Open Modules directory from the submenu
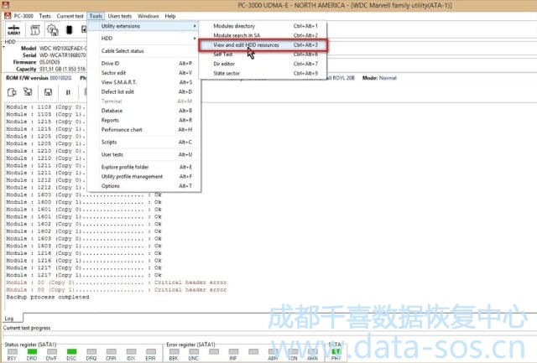This screenshot has height=363, width=537. [234, 26]
